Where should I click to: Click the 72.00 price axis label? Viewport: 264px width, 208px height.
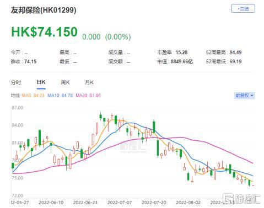pyautogui.click(x=18, y=195)
